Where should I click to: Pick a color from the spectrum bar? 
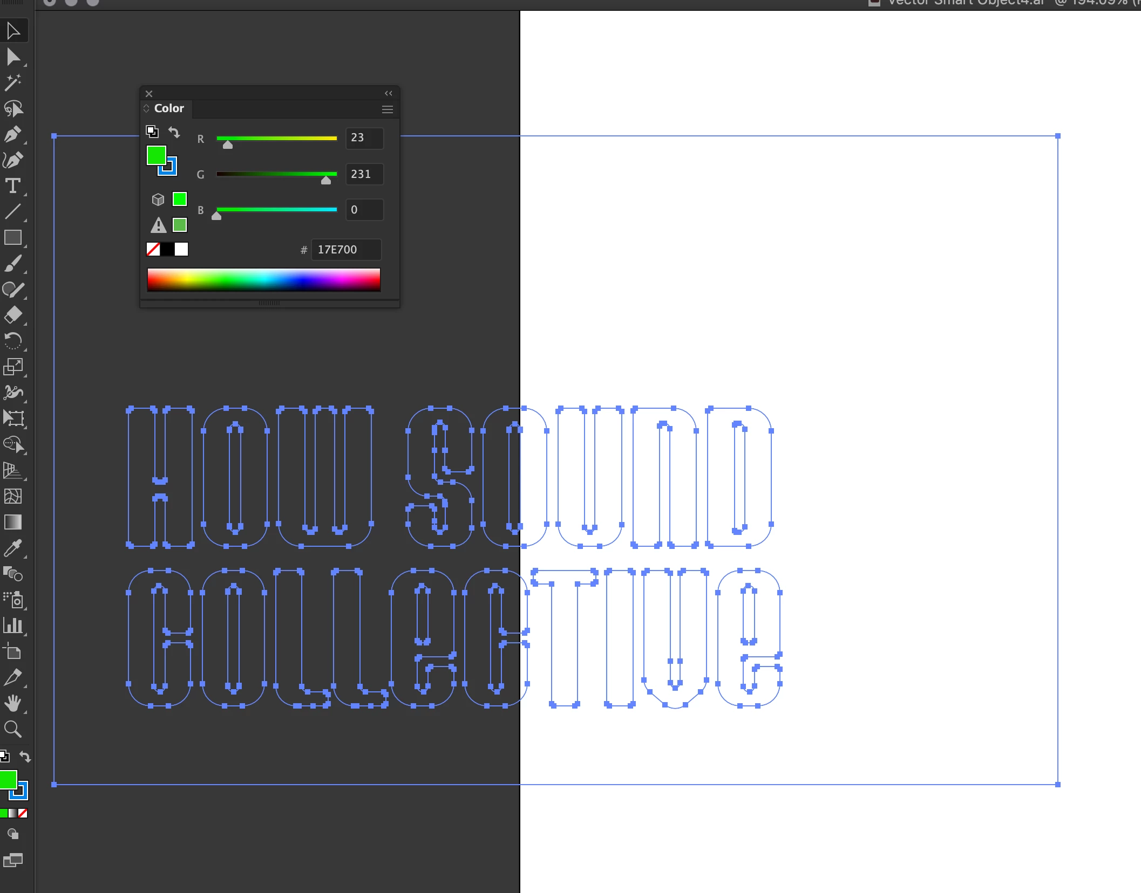pyautogui.click(x=263, y=279)
